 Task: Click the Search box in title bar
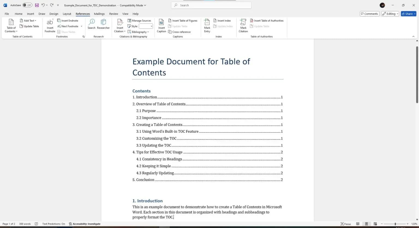click(211, 5)
